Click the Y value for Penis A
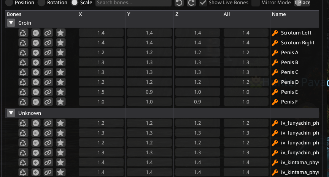 [149, 52]
